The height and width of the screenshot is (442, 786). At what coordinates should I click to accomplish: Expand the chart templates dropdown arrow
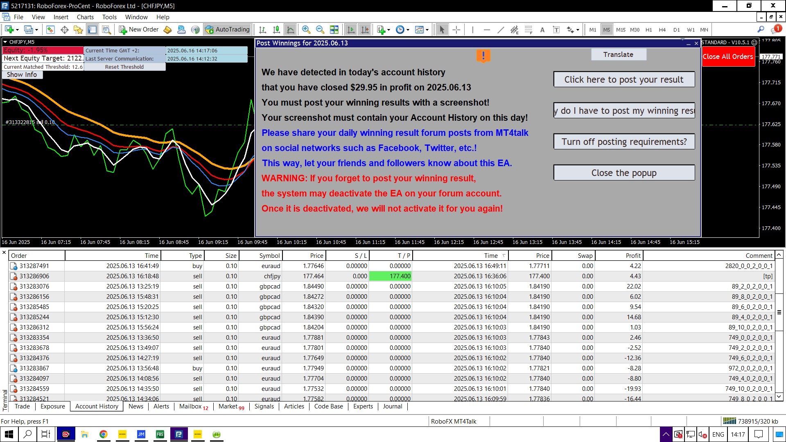point(427,29)
